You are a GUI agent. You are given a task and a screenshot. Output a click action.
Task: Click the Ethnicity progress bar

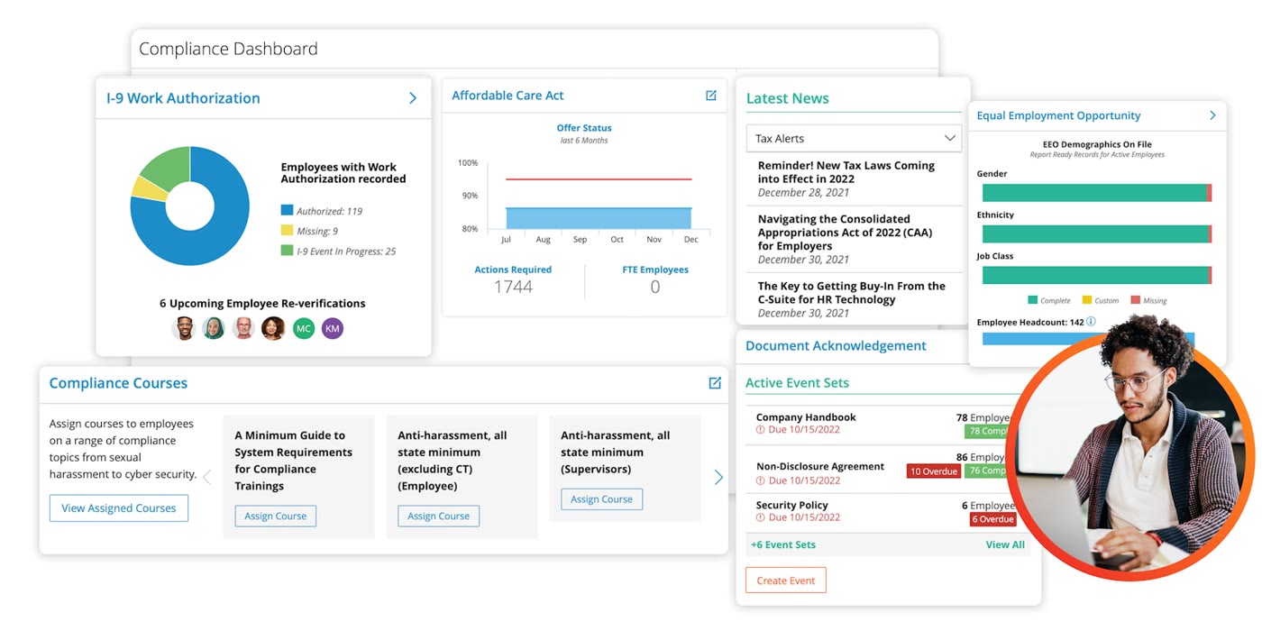tap(1097, 234)
